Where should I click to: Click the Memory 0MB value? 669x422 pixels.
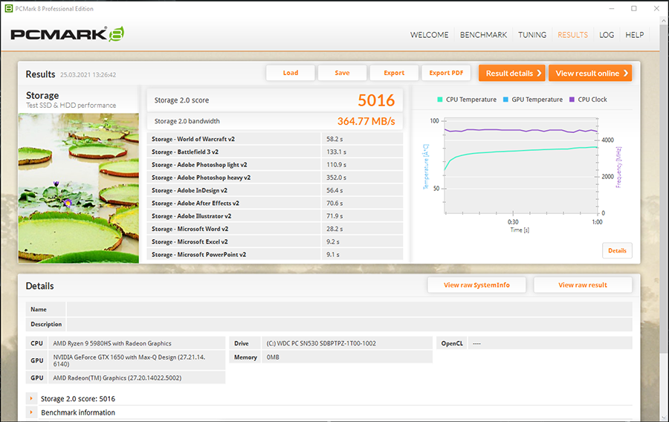click(347, 357)
